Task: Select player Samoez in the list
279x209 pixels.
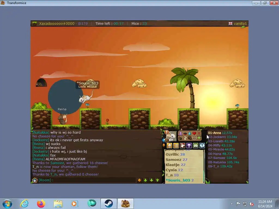Action: tap(176, 159)
